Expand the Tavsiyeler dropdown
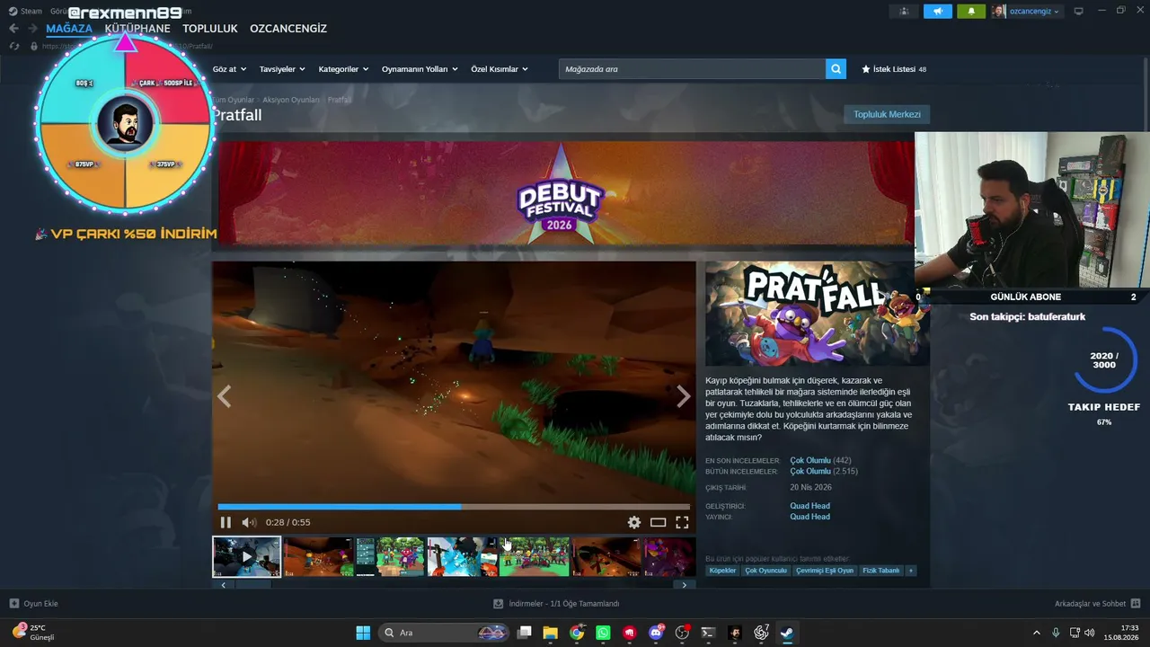 (x=282, y=69)
